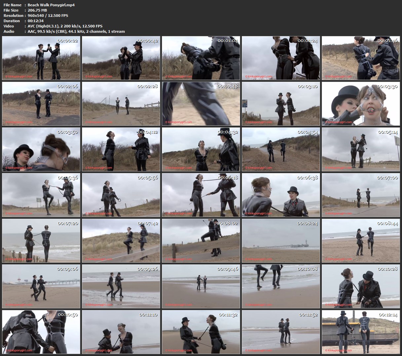The image size is (402, 356).
Task: Open the thumbnail stamped 00:00:42
Action: [121, 58]
